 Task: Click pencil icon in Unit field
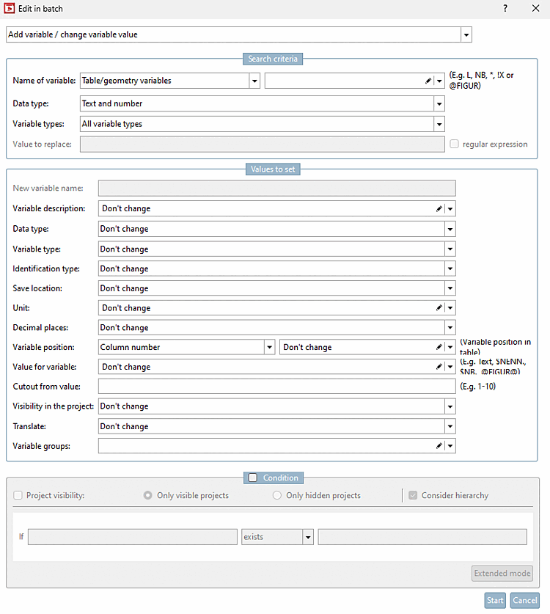click(439, 308)
